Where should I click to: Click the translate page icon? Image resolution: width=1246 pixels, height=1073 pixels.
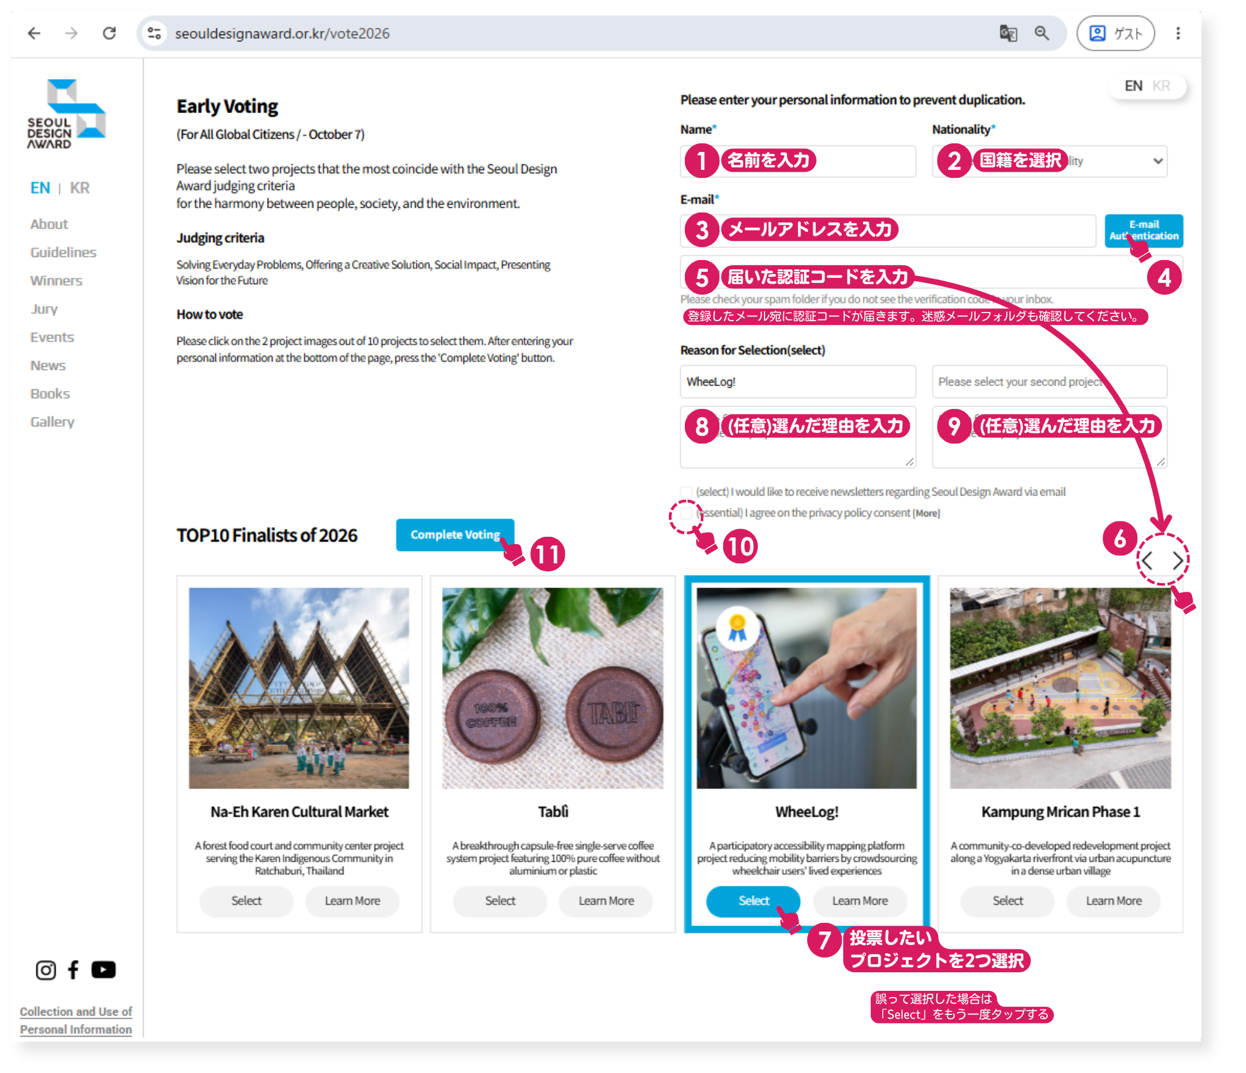[x=1008, y=33]
